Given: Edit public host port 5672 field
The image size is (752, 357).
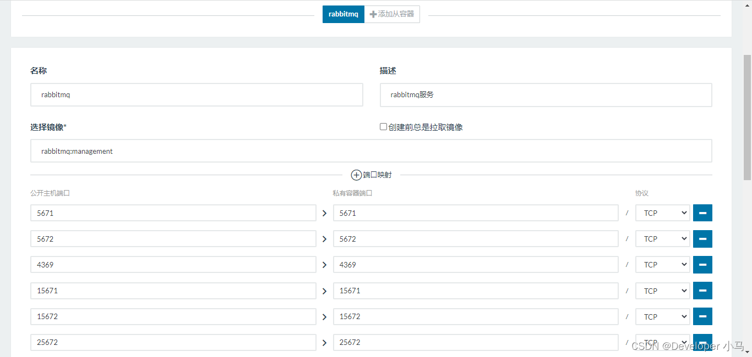Looking at the screenshot, I should pyautogui.click(x=173, y=239).
